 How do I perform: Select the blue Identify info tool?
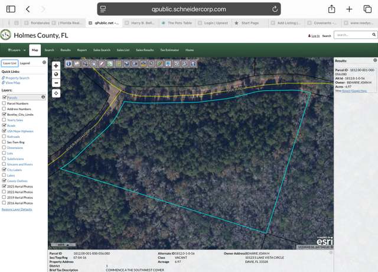[69, 64]
